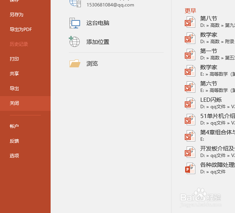Open the 浏览 browse dialog
Viewport: 235px width, 213px height.
pos(92,64)
